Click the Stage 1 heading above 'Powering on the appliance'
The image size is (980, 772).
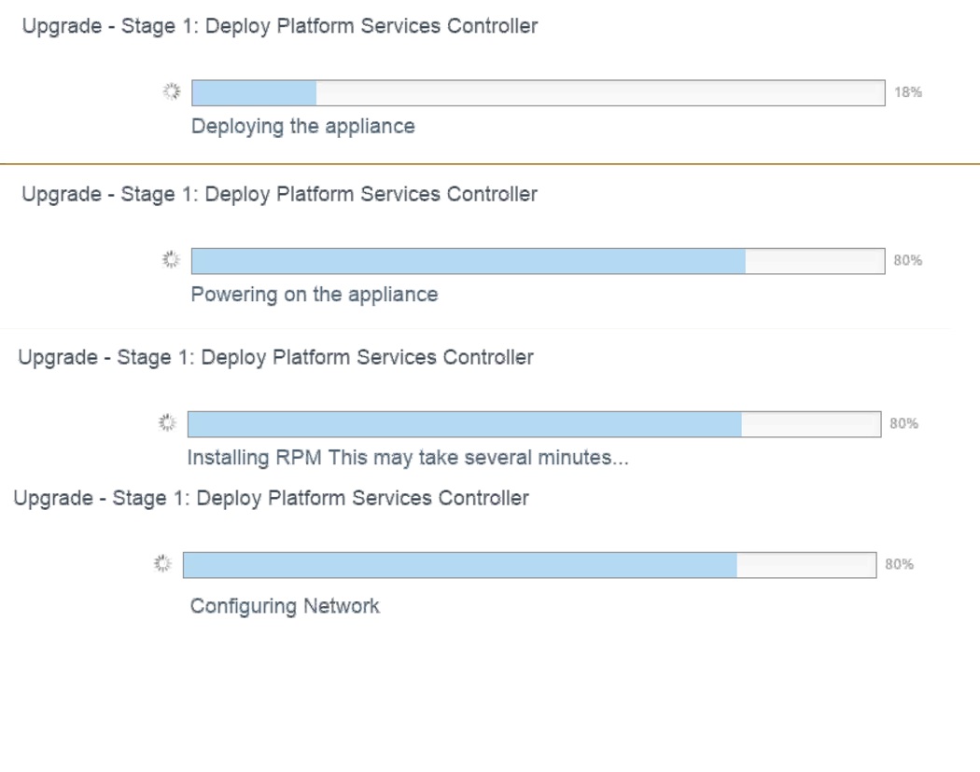pos(280,195)
